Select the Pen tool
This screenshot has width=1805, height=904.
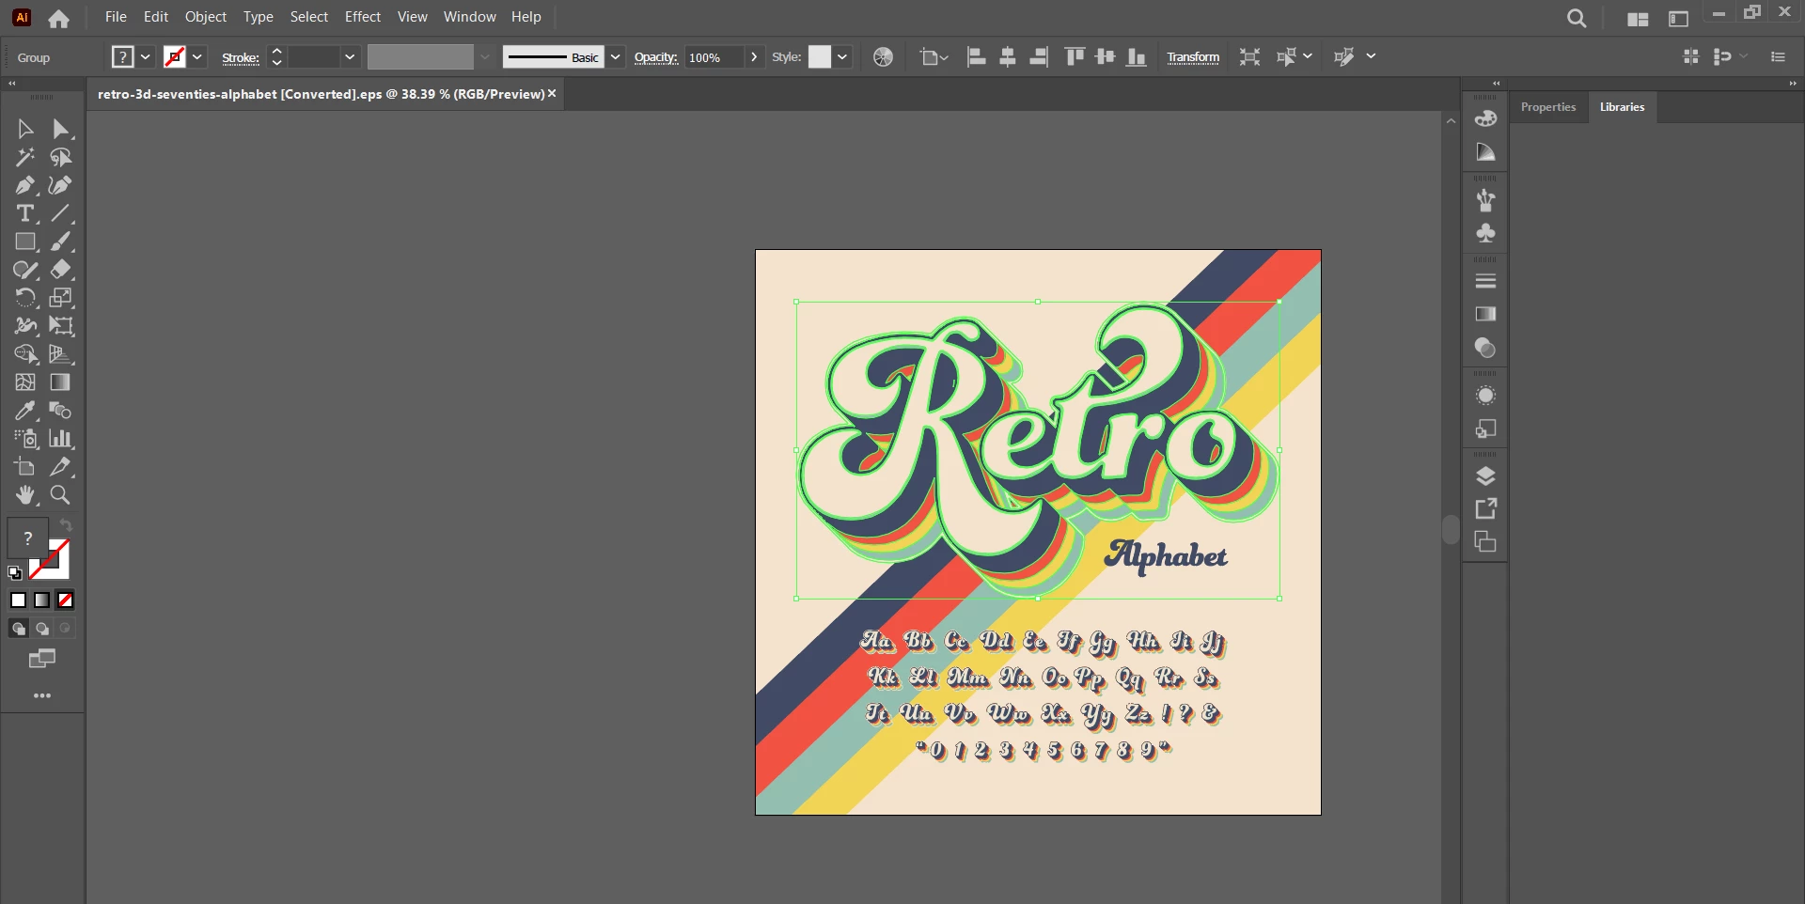[24, 185]
